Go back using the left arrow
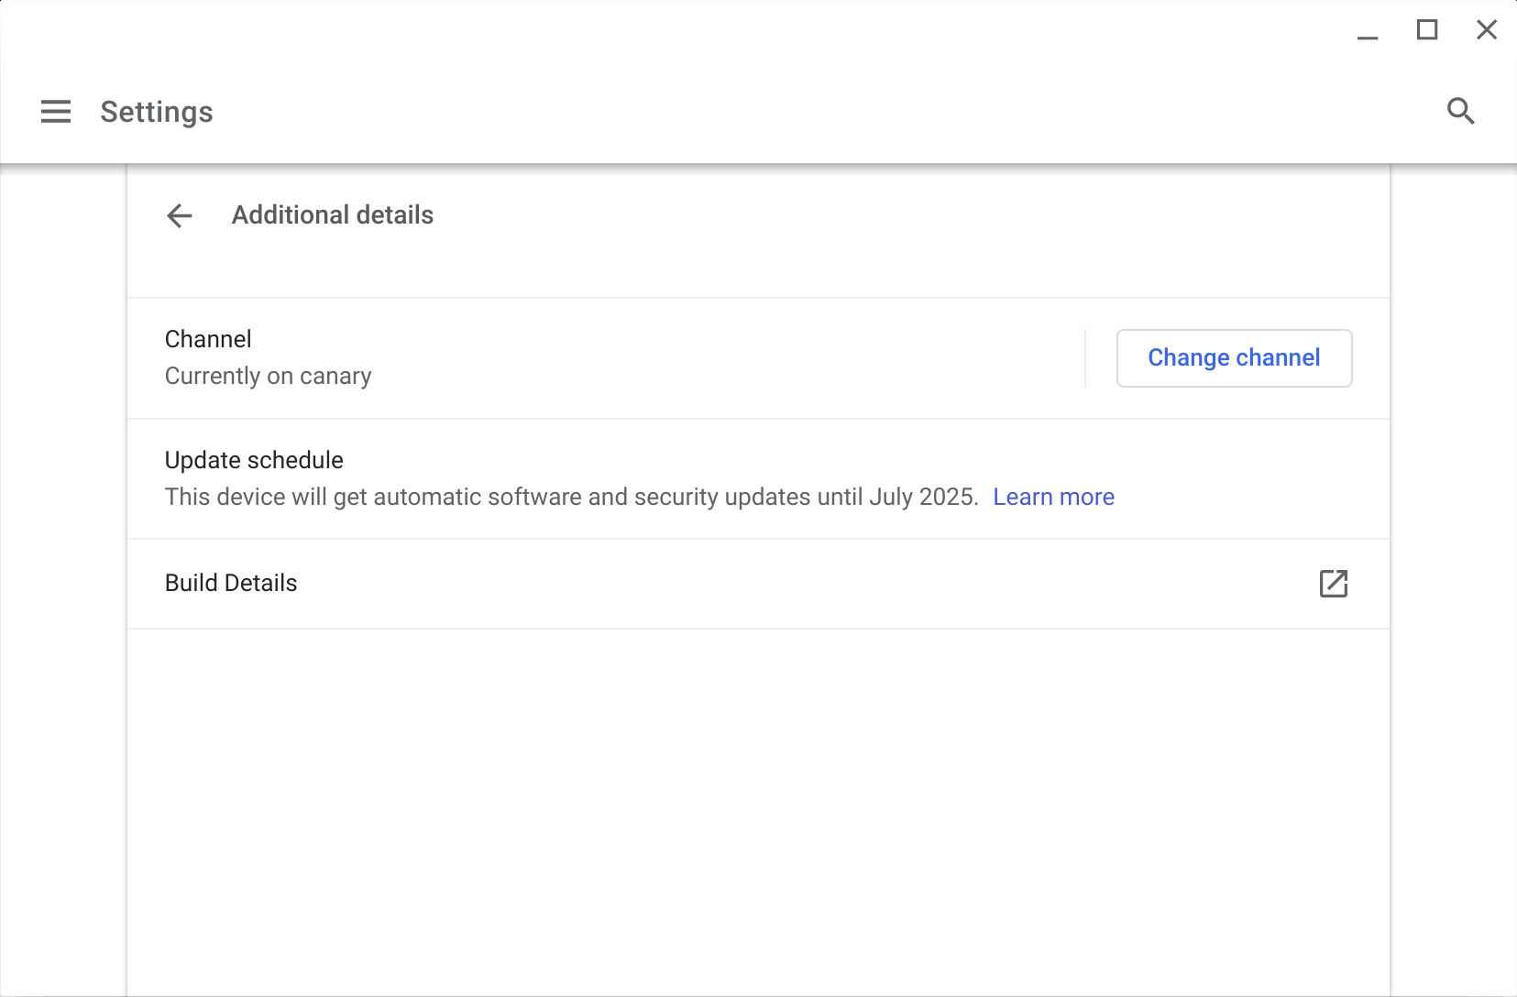This screenshot has height=997, width=1517. pos(180,215)
